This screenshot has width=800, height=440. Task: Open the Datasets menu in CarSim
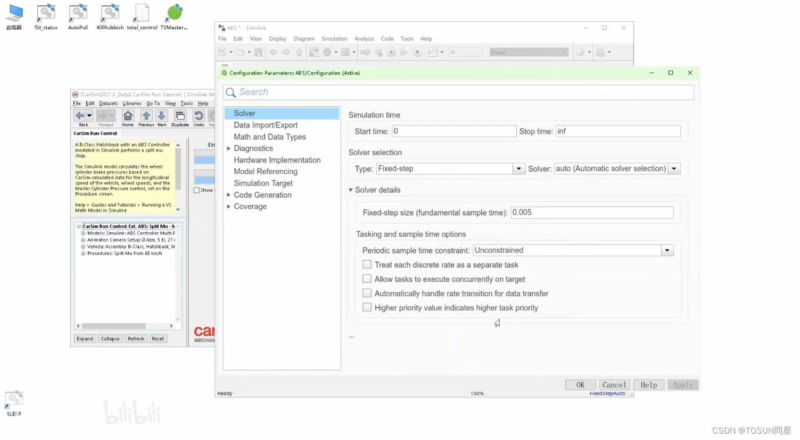(x=109, y=104)
